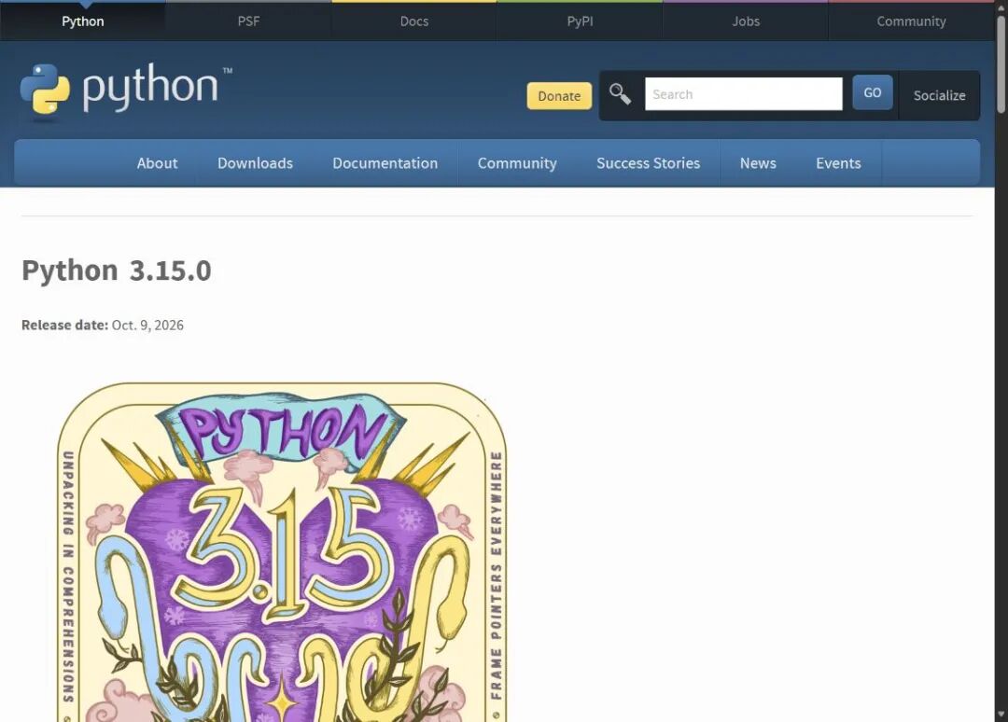This screenshot has height=722, width=1008.
Task: Click the Python 3.15.0 heading
Action: pyautogui.click(x=117, y=271)
